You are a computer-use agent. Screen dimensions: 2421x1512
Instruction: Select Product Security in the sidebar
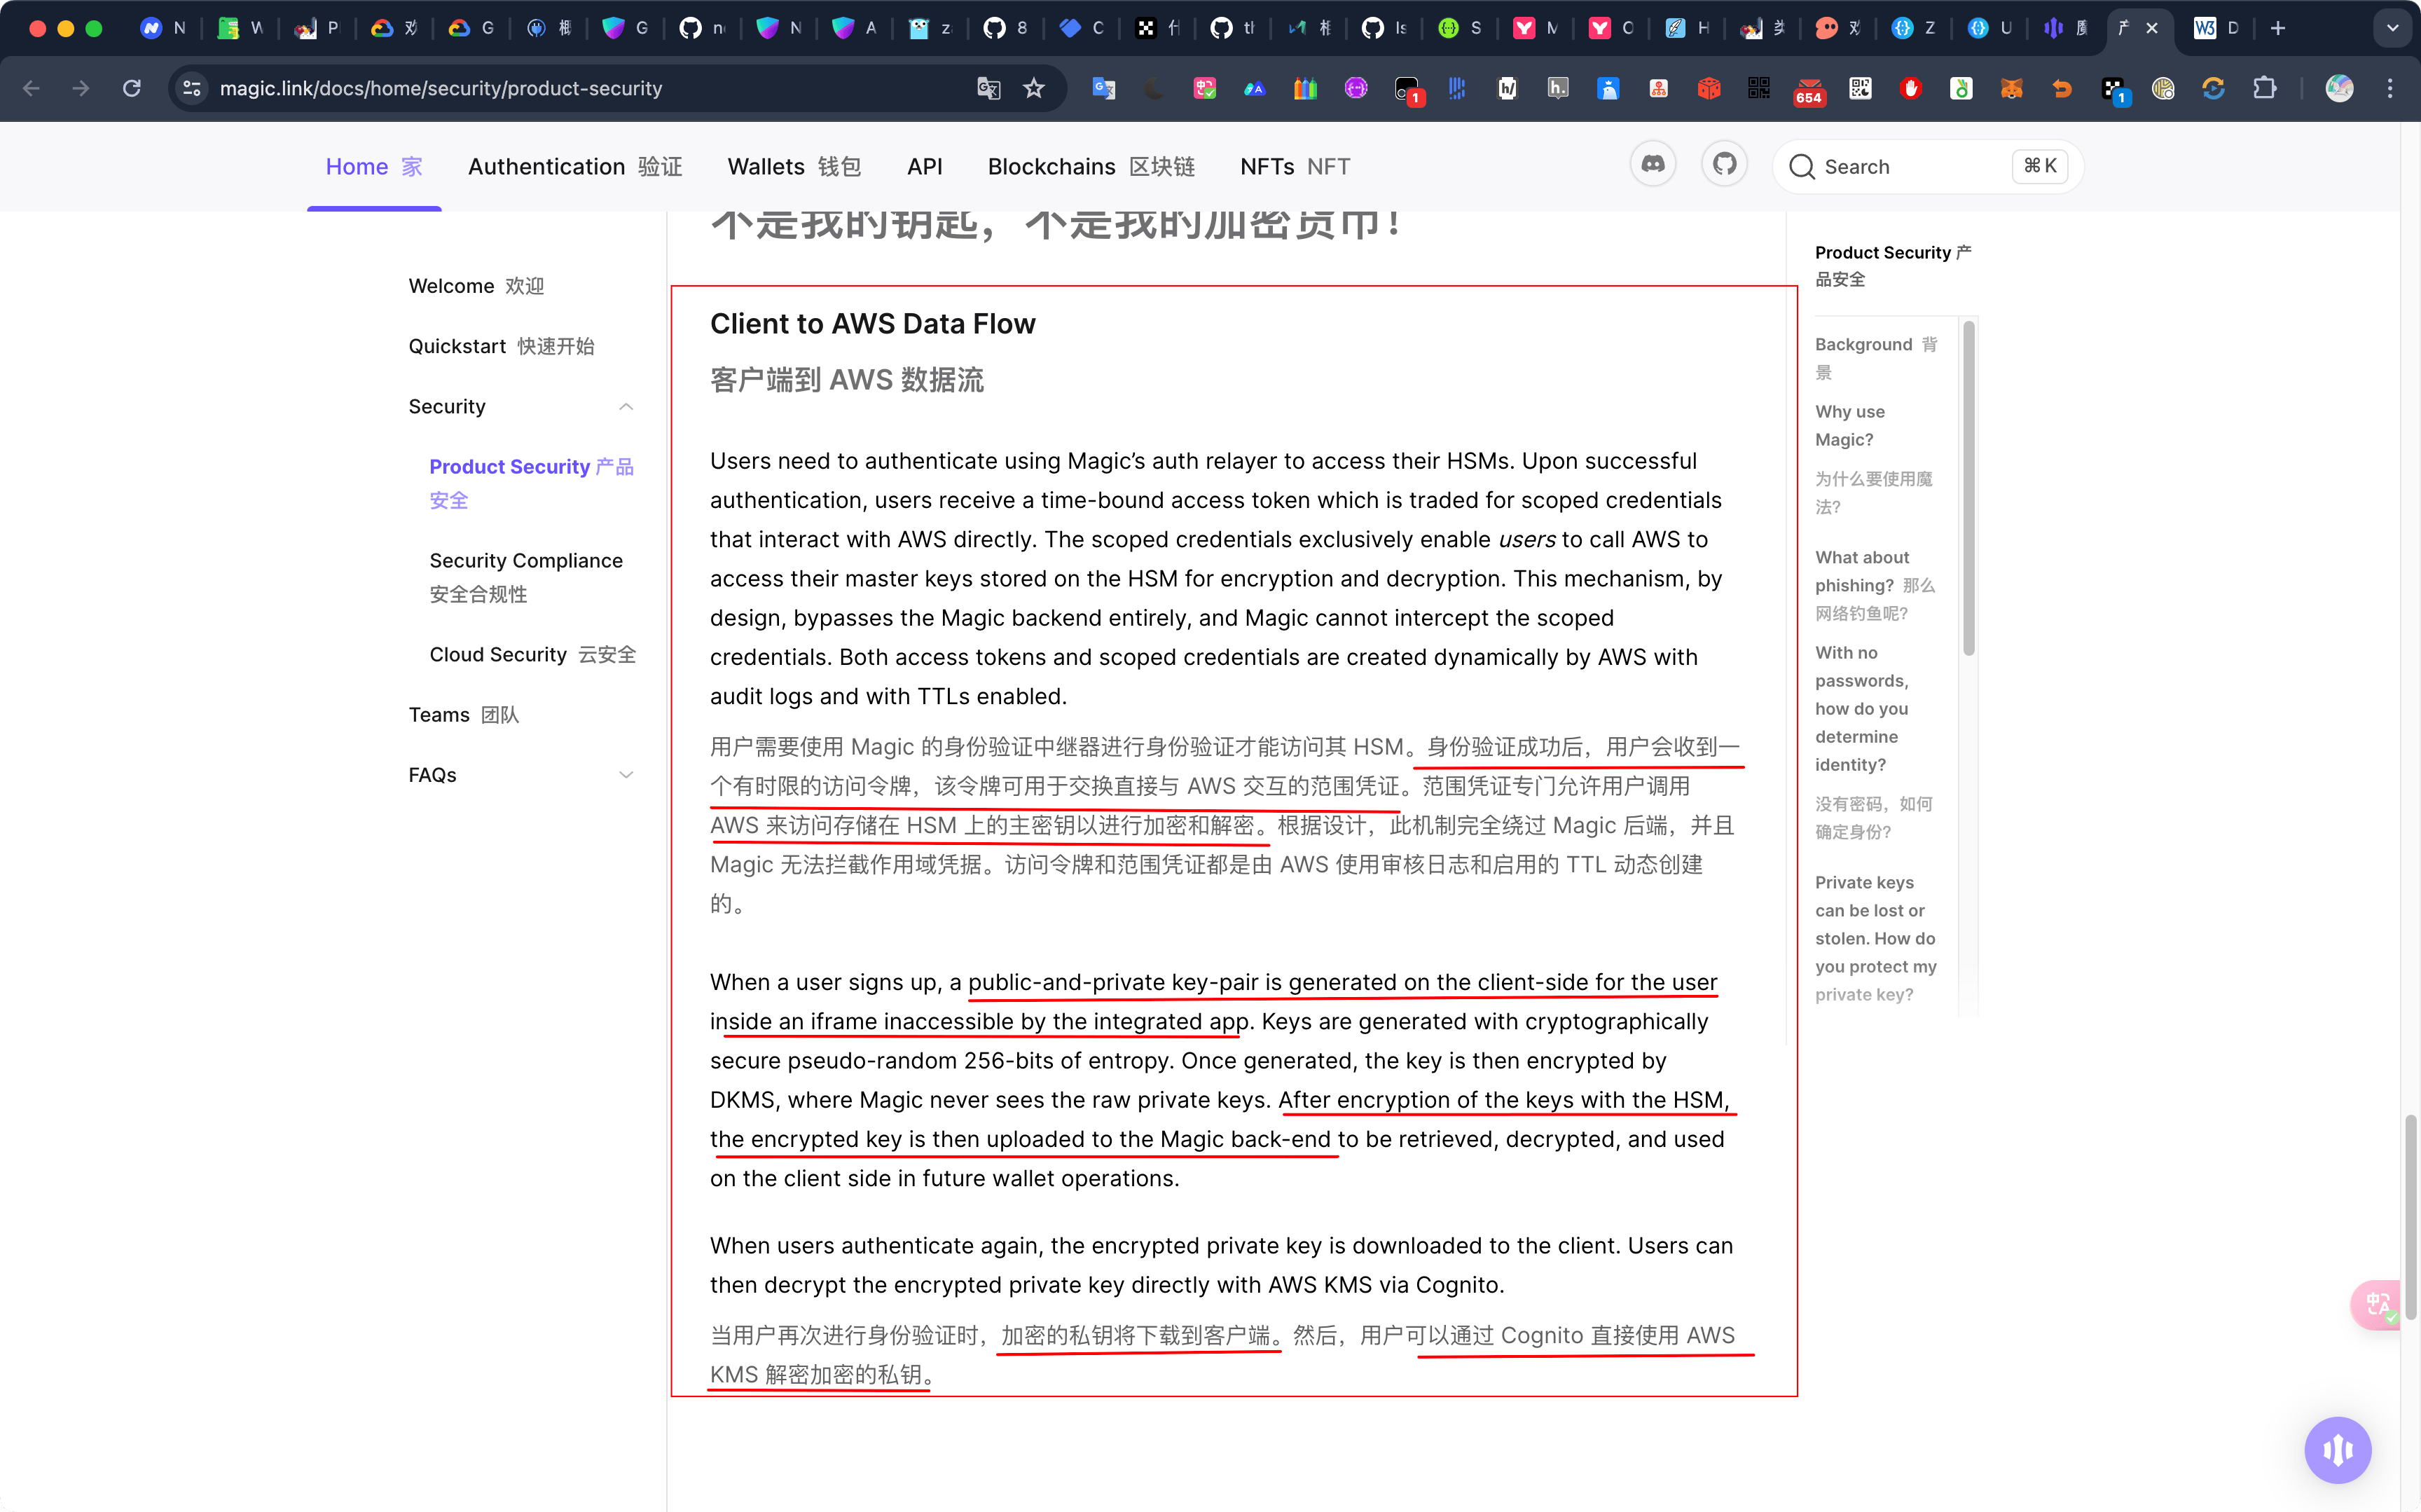[532, 483]
